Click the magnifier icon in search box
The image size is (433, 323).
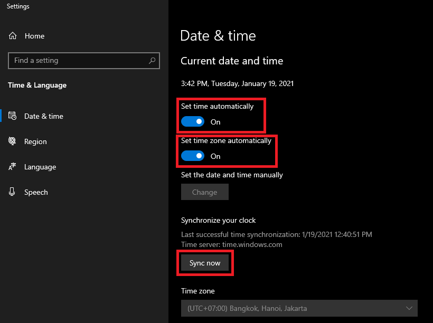point(152,61)
